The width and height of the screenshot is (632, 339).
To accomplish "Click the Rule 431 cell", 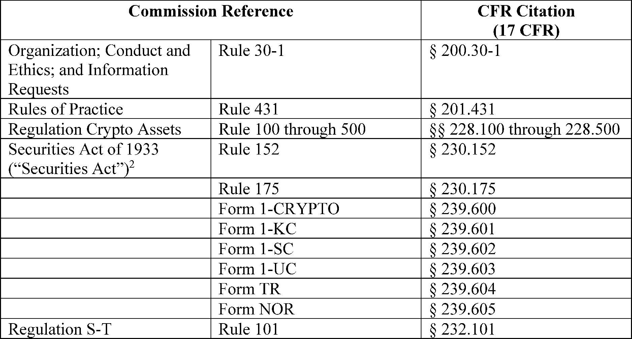I will (316, 108).
